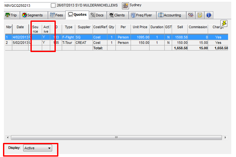Click the Commission column header
The image size is (236, 157).
tap(198, 29)
